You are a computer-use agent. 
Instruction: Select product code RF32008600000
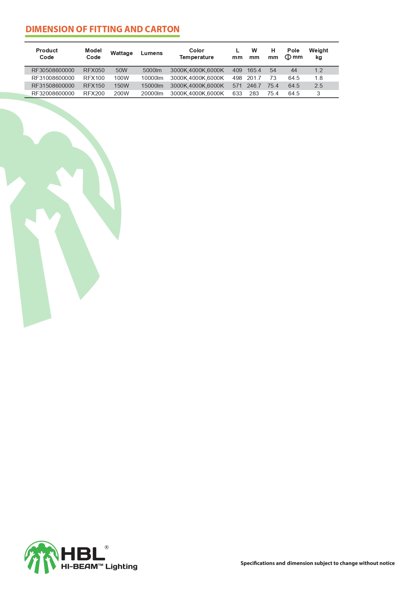pos(53,93)
